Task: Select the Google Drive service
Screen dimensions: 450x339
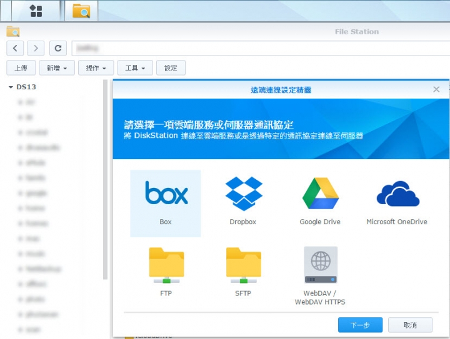Action: coord(320,202)
